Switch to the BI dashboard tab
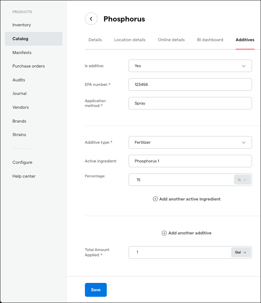 click(210, 40)
